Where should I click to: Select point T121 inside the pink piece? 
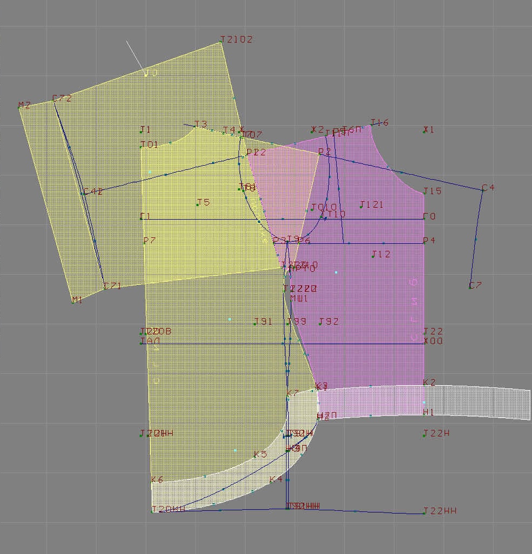[361, 207]
